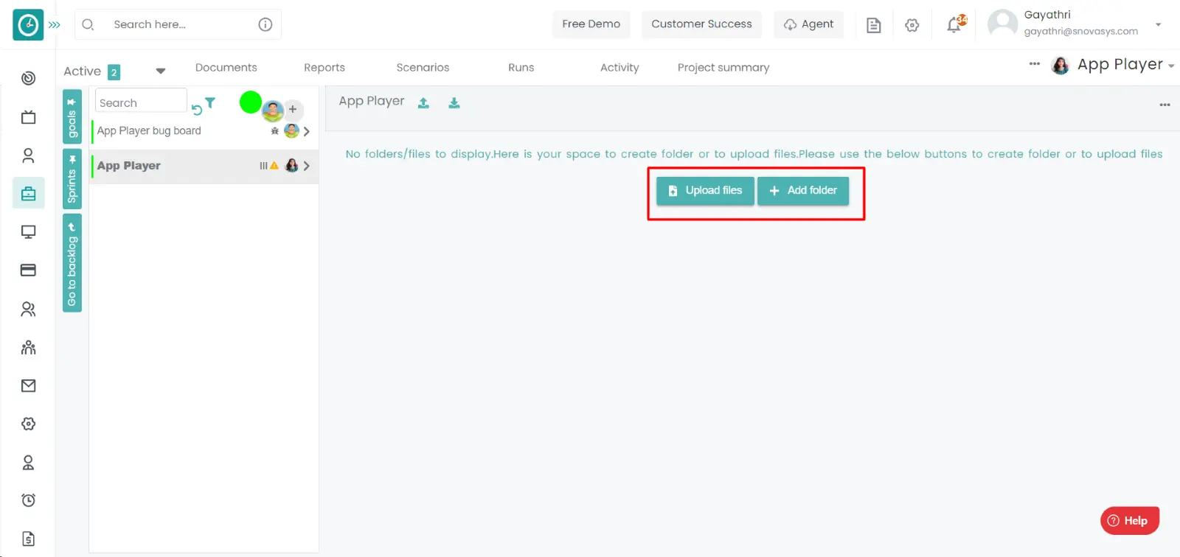Open the Active projects dropdown
This screenshot has height=557, width=1180.
[x=160, y=71]
